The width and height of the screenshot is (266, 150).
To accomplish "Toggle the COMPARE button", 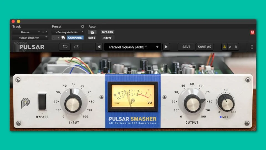I will coord(75,37).
